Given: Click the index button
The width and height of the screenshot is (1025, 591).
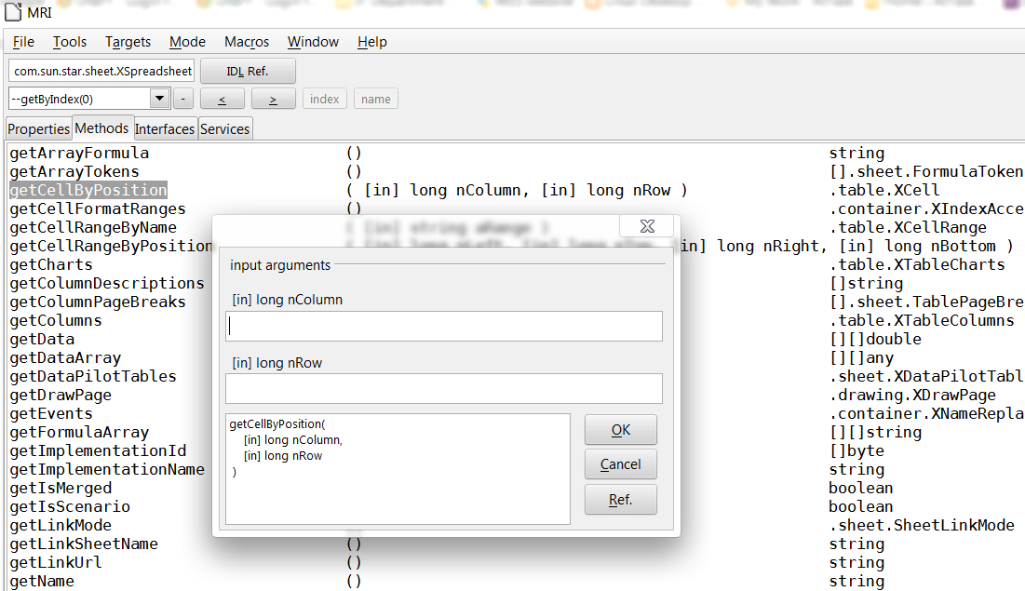Looking at the screenshot, I should pyautogui.click(x=324, y=99).
